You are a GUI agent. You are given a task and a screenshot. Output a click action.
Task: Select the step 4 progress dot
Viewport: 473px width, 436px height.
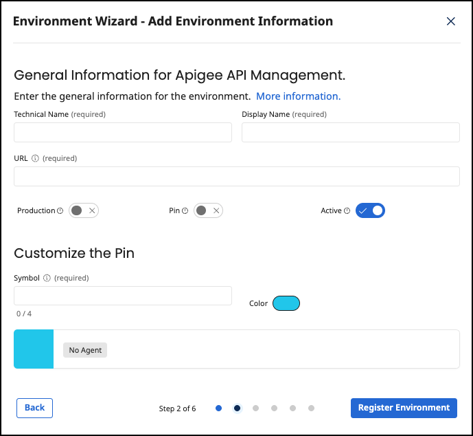tap(274, 408)
